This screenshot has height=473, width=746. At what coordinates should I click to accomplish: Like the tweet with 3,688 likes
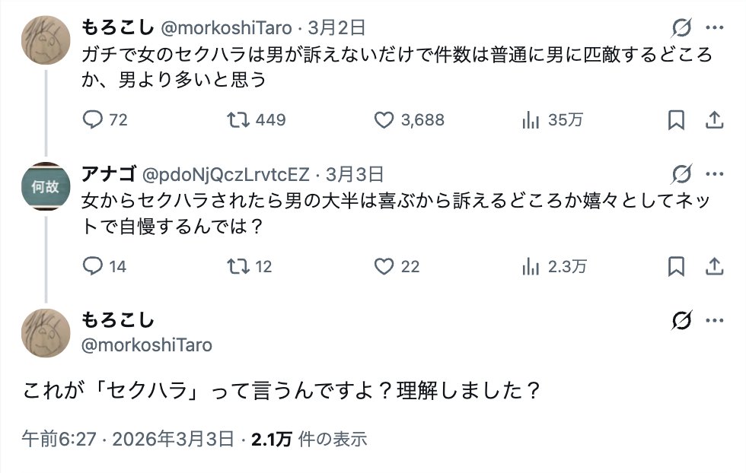tap(385, 119)
